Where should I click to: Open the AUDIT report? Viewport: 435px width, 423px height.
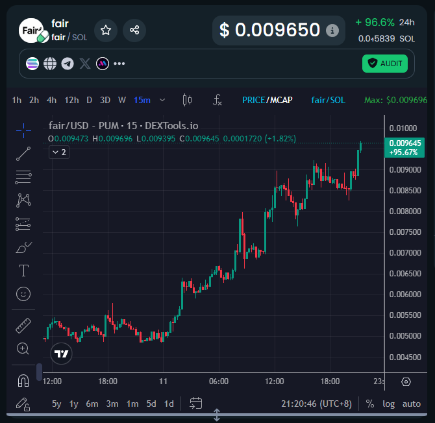coord(385,64)
